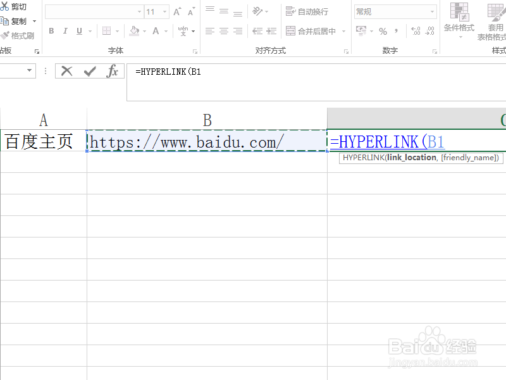Select column A header

coord(44,120)
